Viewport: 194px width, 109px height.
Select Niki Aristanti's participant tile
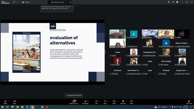118,61
